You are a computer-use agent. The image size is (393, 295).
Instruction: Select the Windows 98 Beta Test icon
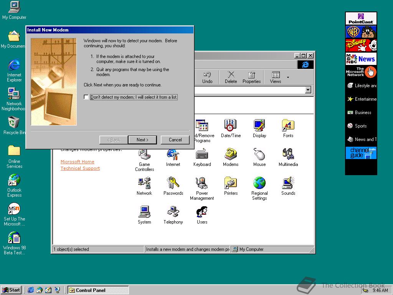14,244
